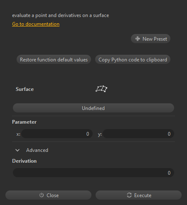The image size is (187, 205).
Task: Collapse the Advanced section chevron
Action: tap(17, 150)
